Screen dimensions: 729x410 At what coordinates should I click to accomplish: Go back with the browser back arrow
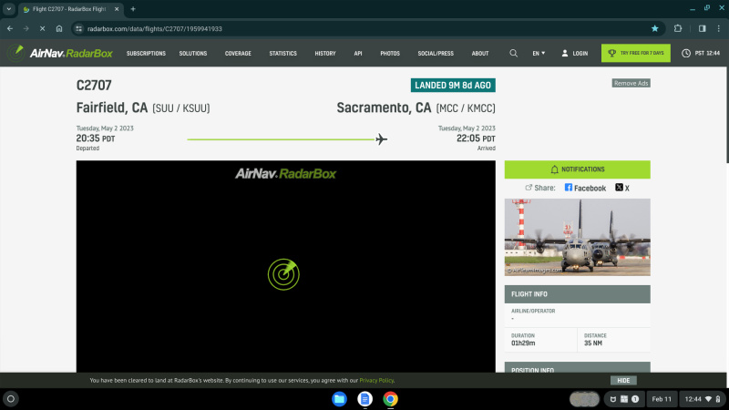click(10, 28)
